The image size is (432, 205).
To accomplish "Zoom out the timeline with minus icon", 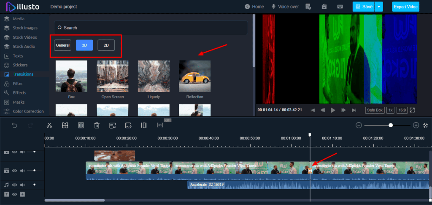I will click(x=359, y=126).
